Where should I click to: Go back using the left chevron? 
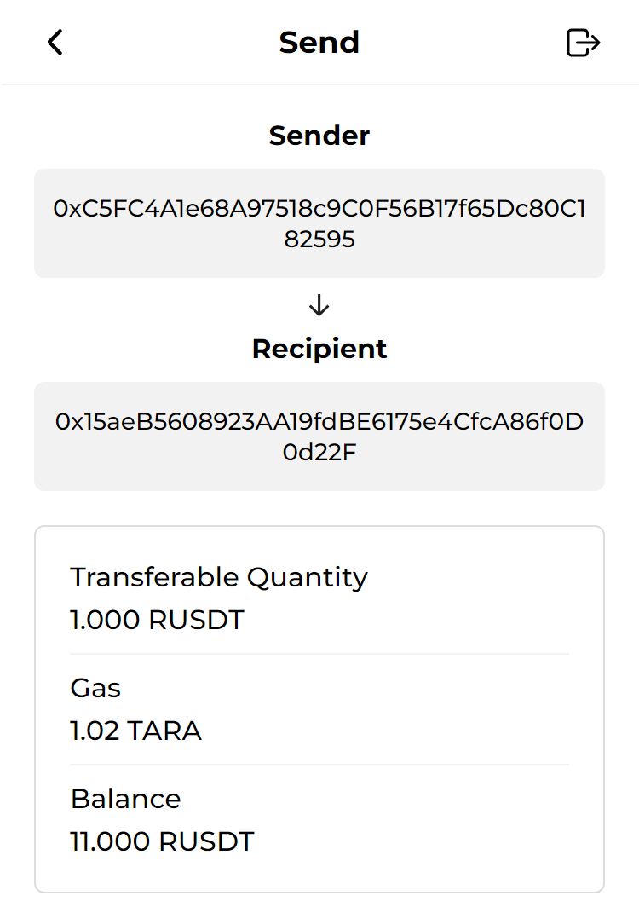55,42
